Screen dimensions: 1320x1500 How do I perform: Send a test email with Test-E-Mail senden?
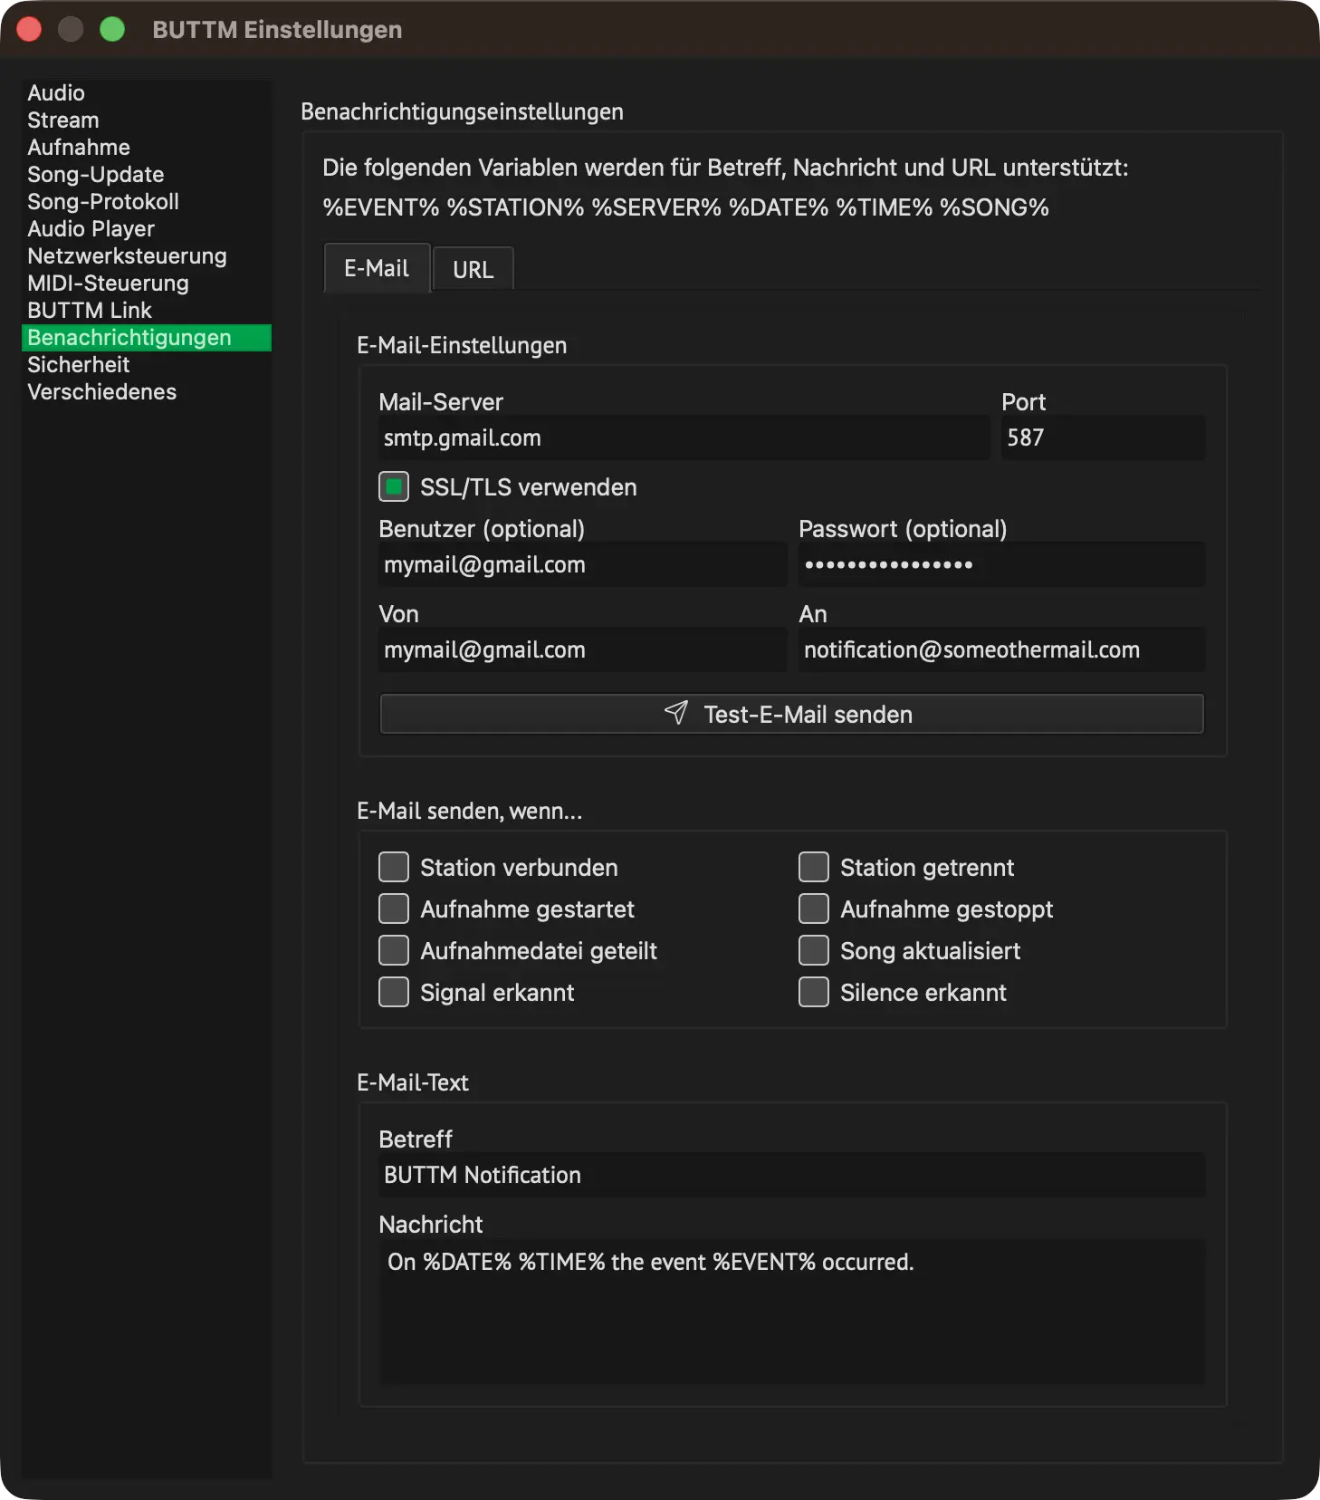click(x=792, y=714)
